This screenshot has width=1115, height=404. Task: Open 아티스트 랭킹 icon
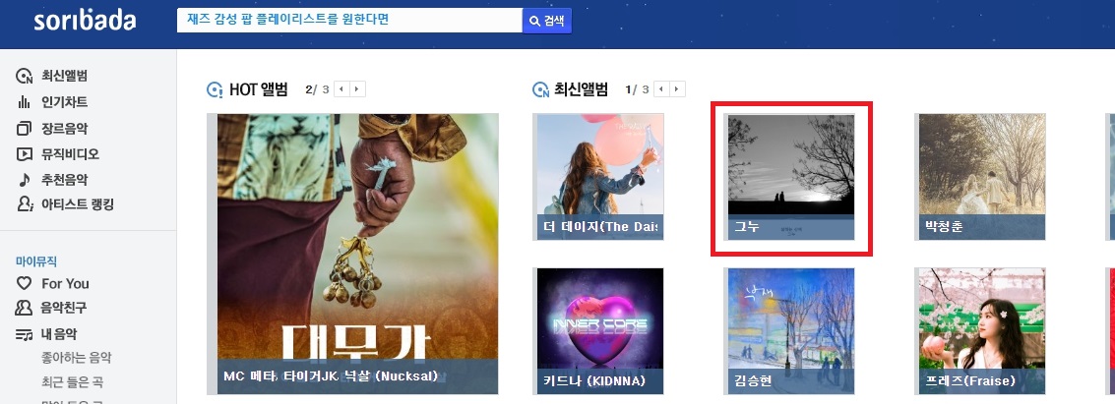pos(25,204)
